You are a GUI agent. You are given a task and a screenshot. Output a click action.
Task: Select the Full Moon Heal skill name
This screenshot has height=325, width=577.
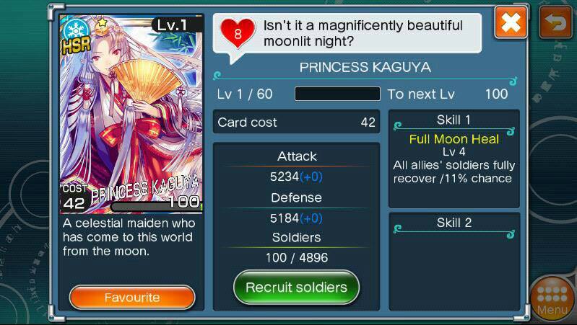454,139
